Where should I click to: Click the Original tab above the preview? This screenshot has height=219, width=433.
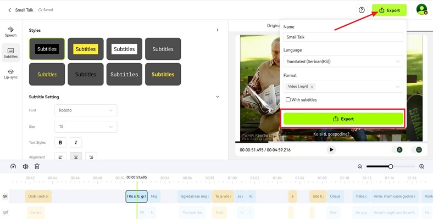coord(274,25)
